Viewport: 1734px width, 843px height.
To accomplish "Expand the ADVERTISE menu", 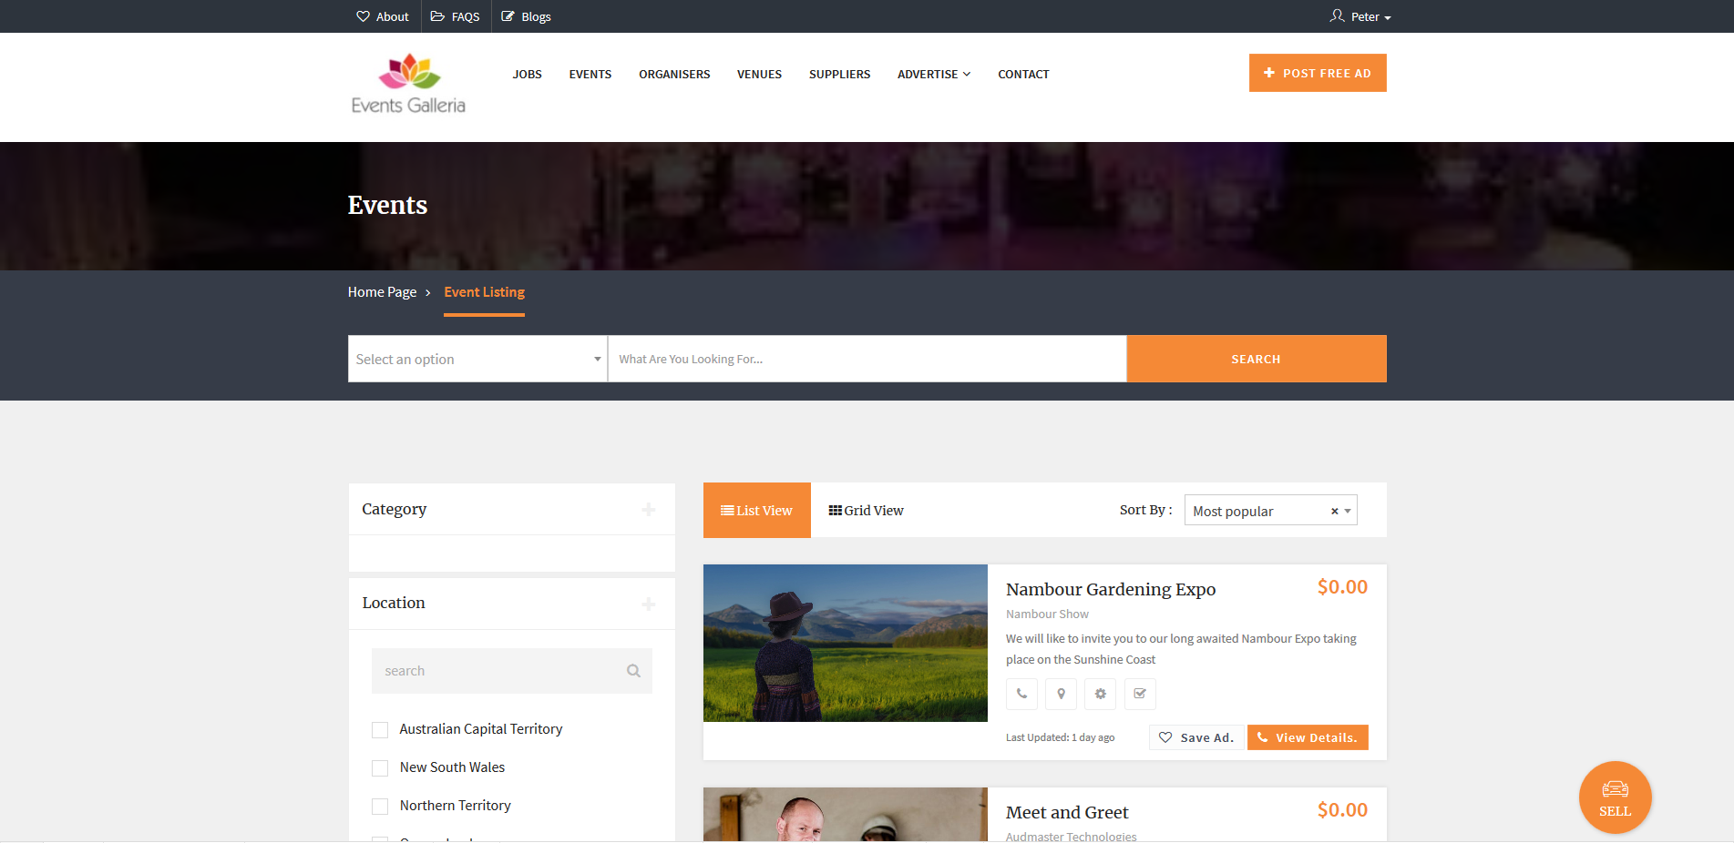I will (x=933, y=74).
